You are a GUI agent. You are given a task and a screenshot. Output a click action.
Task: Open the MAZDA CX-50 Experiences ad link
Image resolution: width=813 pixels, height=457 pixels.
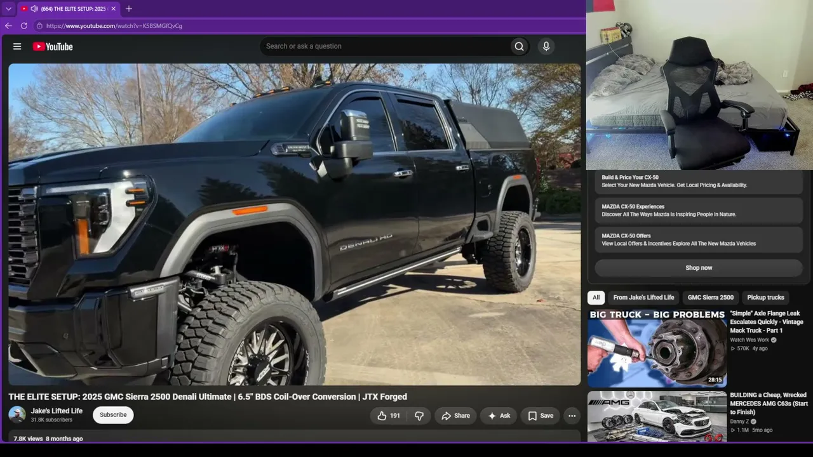point(699,211)
